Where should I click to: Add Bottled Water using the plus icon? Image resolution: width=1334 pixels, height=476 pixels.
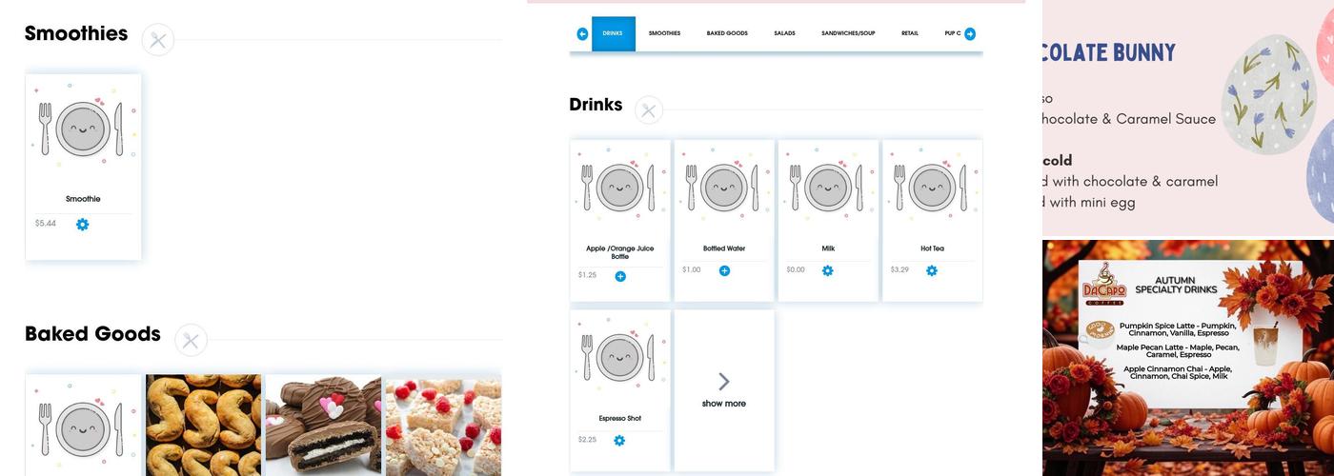pos(724,270)
